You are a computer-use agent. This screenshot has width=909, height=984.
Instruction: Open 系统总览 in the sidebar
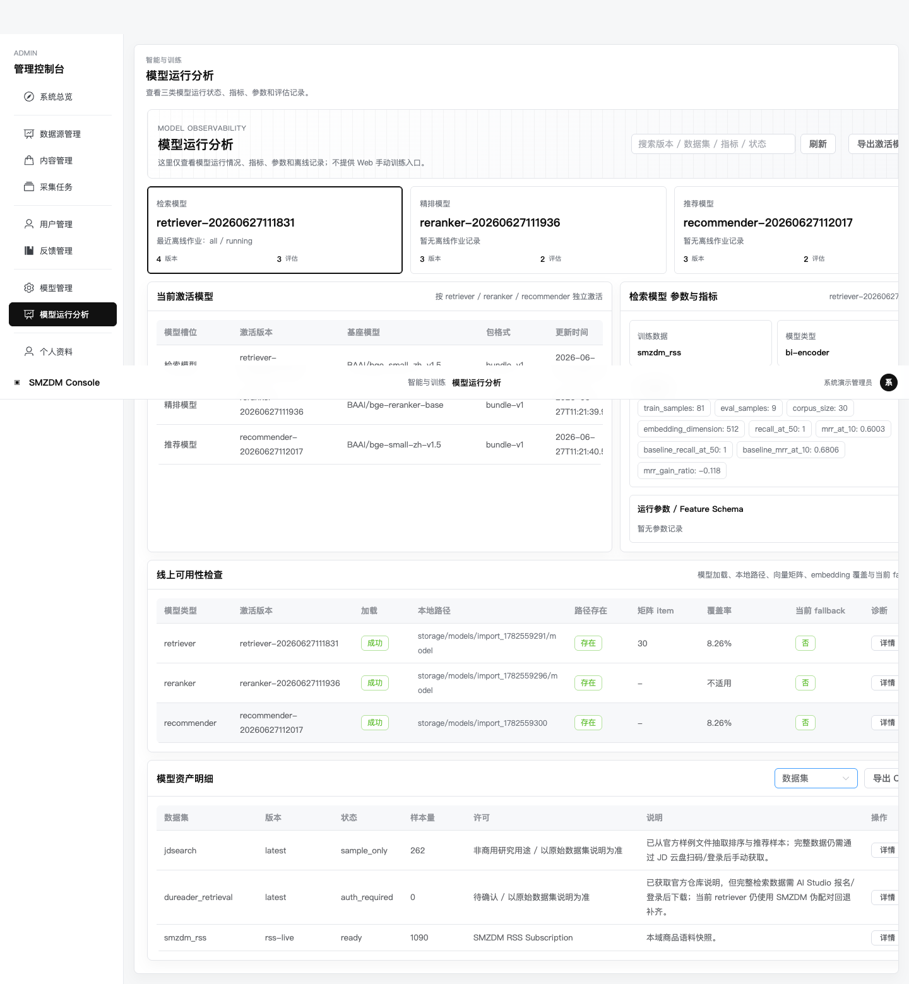pyautogui.click(x=62, y=97)
